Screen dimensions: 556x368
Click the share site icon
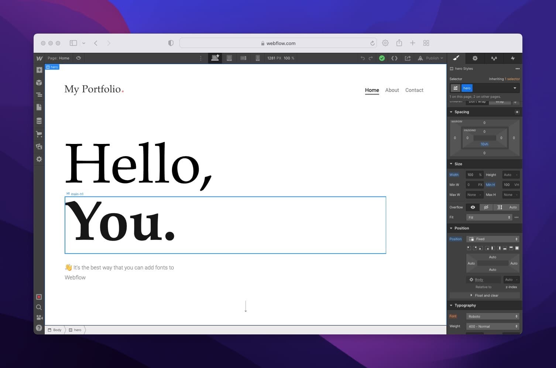pos(408,58)
